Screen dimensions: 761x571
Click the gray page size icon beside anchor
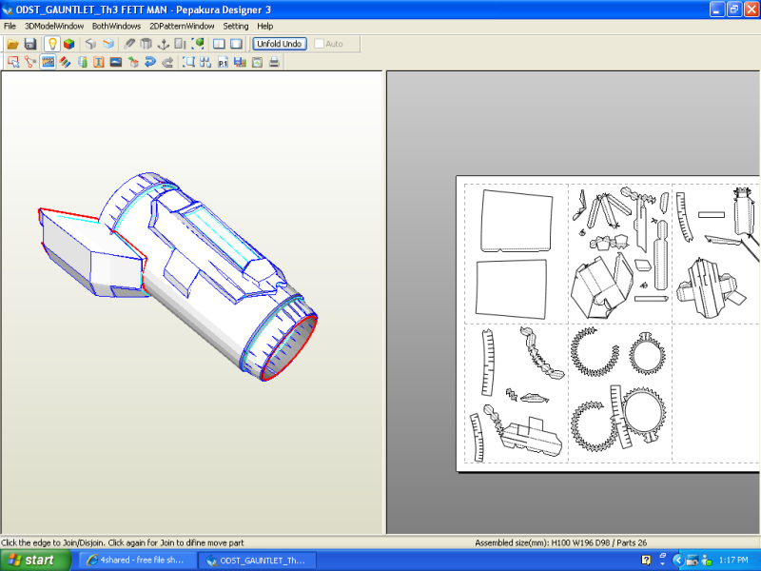[x=180, y=44]
